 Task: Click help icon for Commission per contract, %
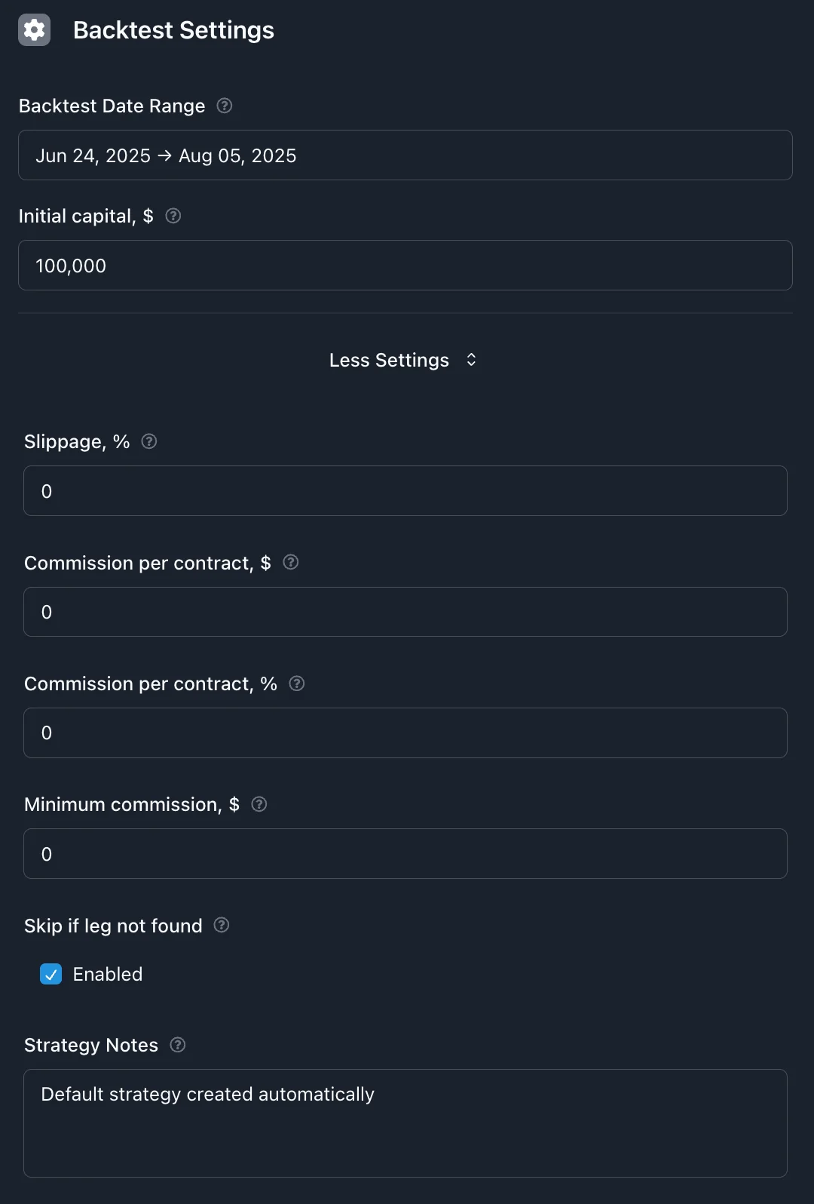point(297,683)
